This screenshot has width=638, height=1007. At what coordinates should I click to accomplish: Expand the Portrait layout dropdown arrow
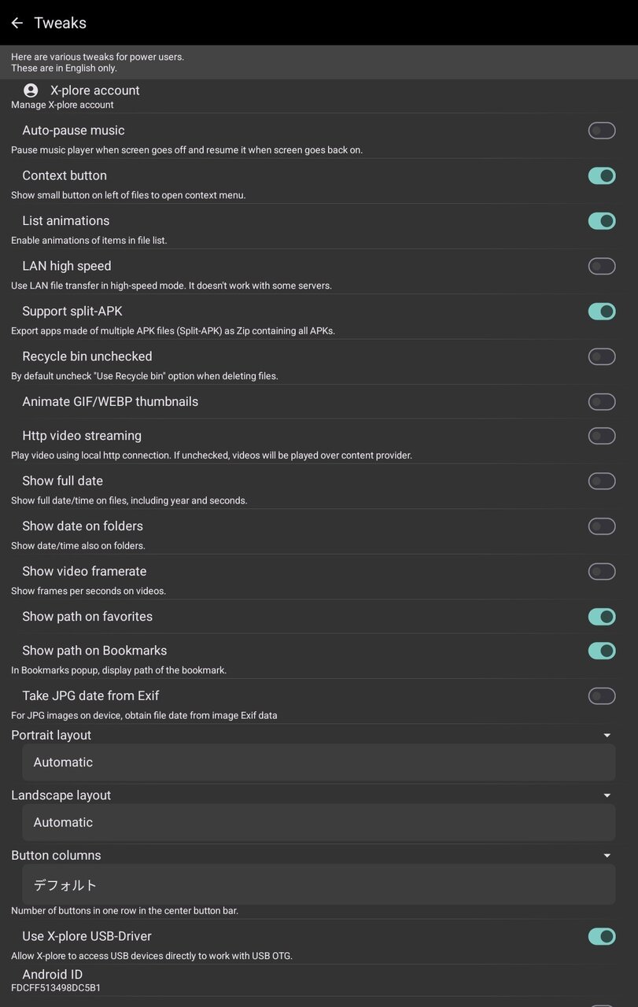pos(607,736)
